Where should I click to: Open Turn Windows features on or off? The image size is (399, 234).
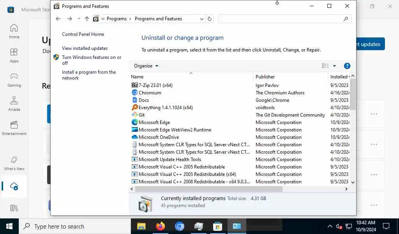tap(92, 60)
